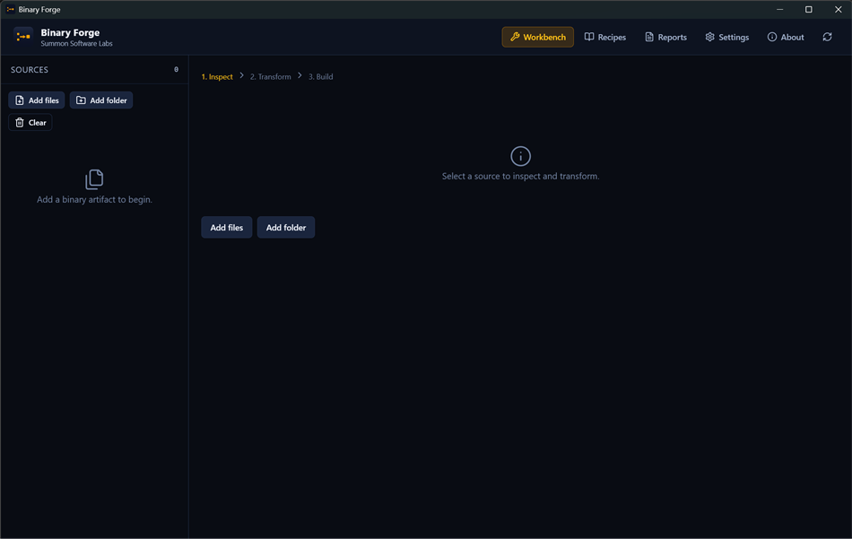Open the Workbench tab

[537, 37]
